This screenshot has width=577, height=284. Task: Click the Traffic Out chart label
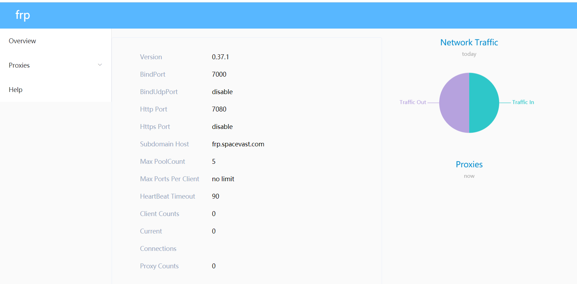pyautogui.click(x=413, y=102)
